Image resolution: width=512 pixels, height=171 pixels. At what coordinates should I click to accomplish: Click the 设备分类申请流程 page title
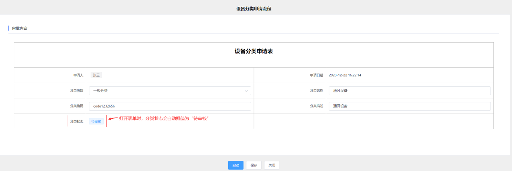click(254, 8)
